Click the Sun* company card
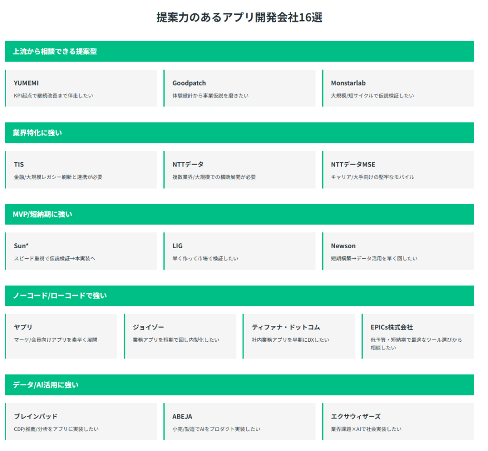The width and height of the screenshot is (488, 451). [81, 251]
